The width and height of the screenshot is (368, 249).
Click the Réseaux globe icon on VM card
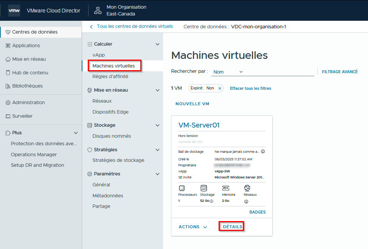pyautogui.click(x=247, y=188)
